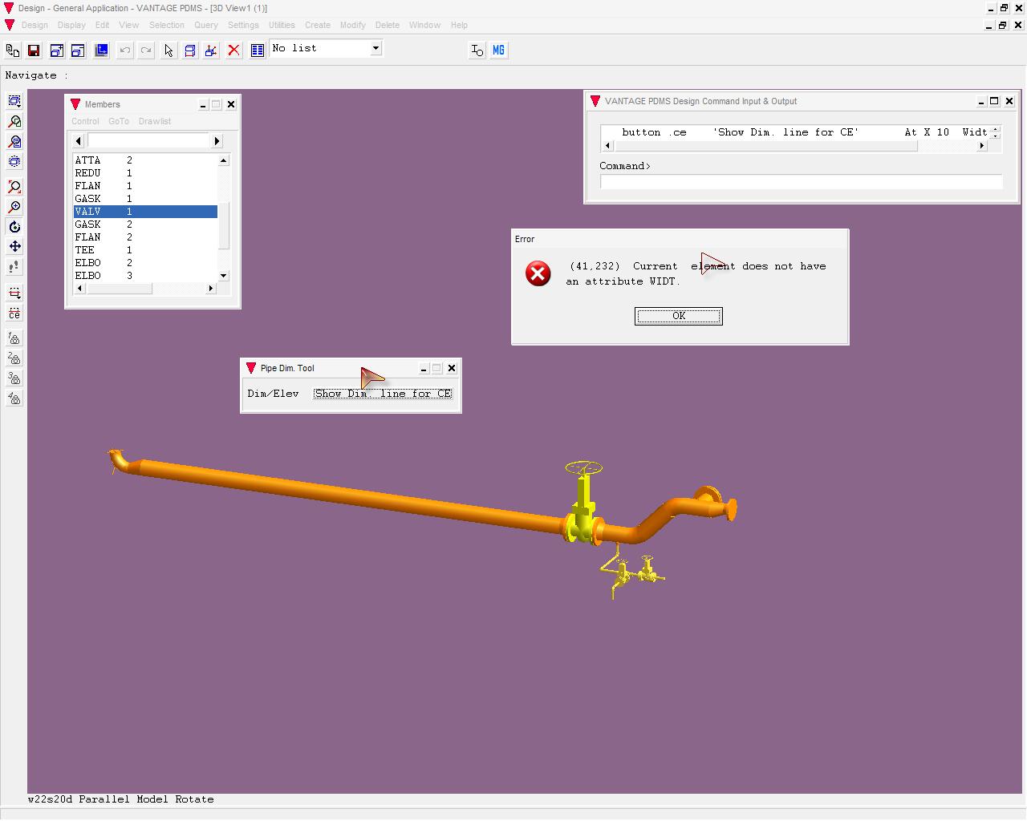1027x821 pixels.
Task: Select FLAN 2 in Members list
Action: 145,237
